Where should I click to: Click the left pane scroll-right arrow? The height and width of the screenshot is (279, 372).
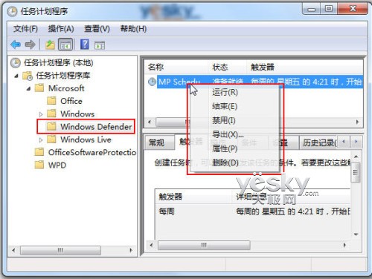click(x=131, y=250)
